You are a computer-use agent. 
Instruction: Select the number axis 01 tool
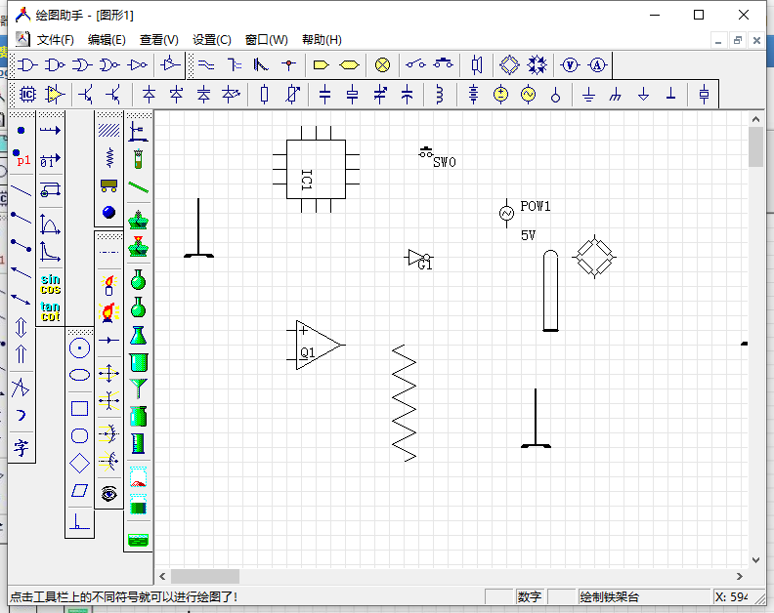50,160
